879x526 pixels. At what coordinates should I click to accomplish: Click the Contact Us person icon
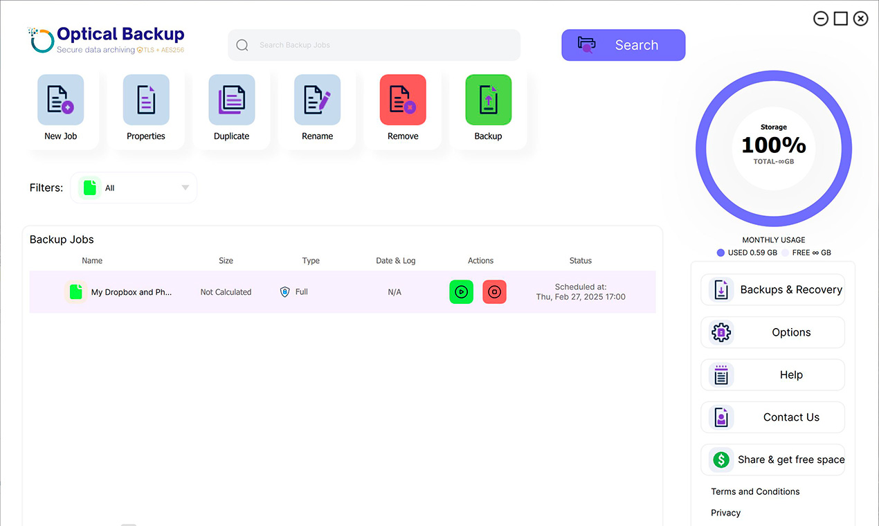tap(721, 417)
